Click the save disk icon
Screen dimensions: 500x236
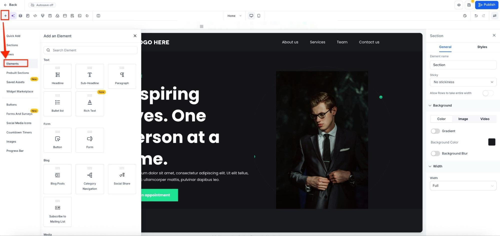coord(469,5)
